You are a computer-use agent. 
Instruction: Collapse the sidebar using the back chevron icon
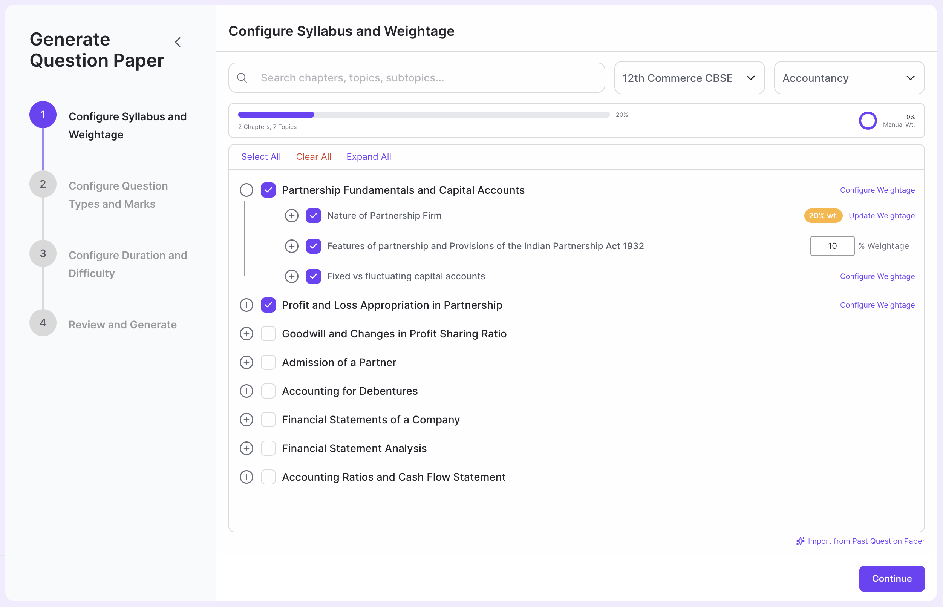[177, 42]
